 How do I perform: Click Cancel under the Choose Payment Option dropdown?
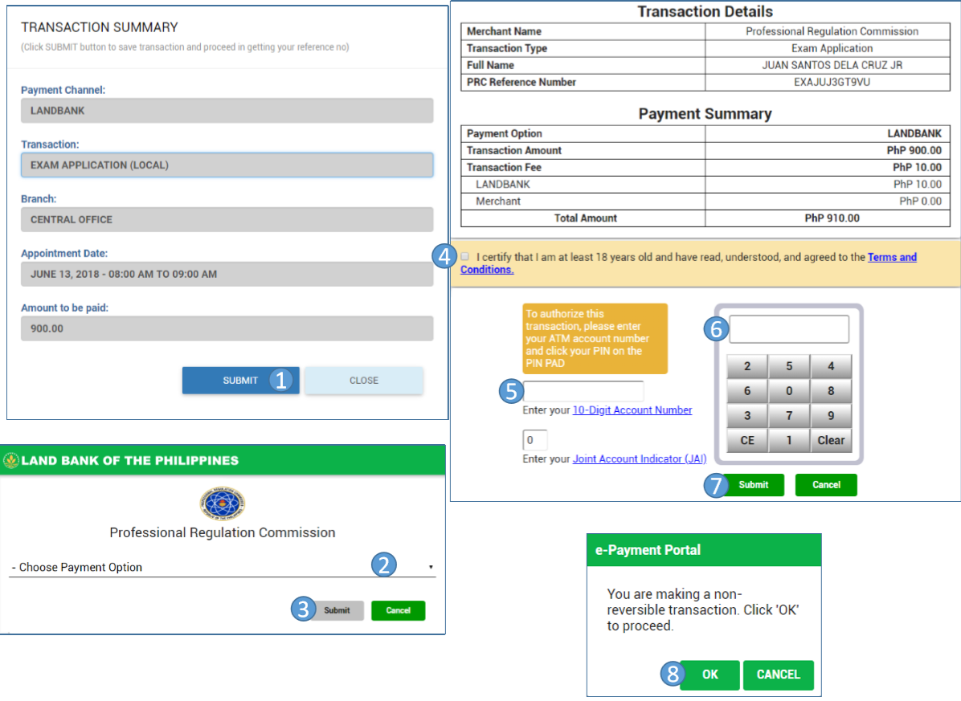tap(398, 610)
